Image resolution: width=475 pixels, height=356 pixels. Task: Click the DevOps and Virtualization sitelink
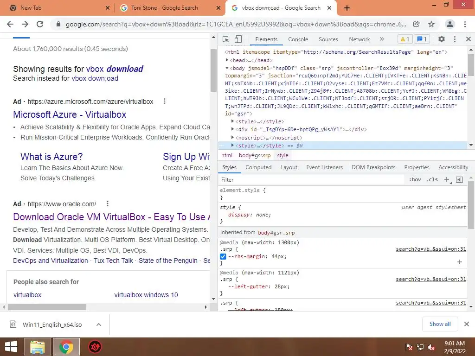pos(50,261)
